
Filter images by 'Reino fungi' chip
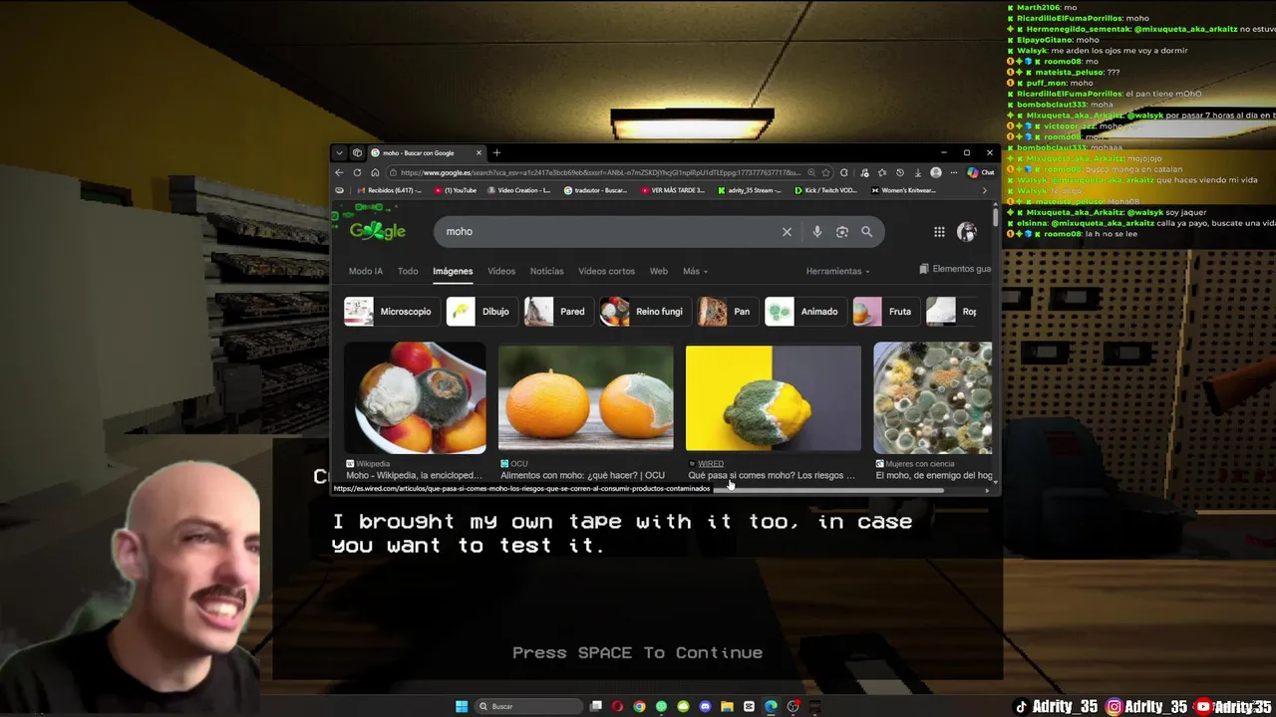pos(644,312)
